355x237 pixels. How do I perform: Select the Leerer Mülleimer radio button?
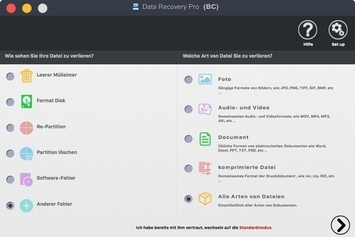coord(10,77)
